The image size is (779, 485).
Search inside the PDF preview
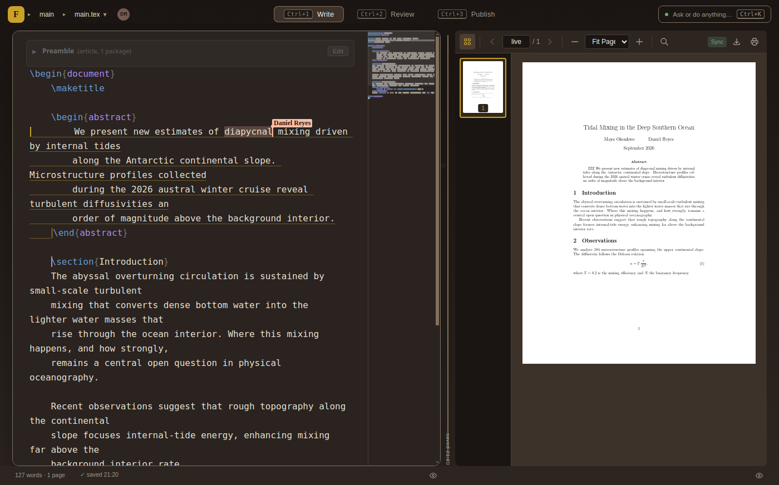point(664,42)
